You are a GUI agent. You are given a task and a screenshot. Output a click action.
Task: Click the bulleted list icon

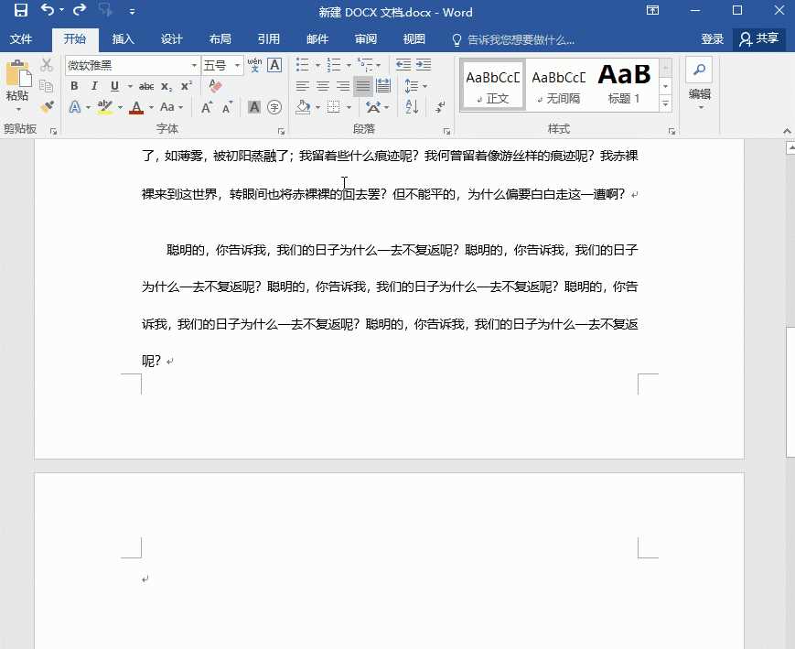pos(303,65)
